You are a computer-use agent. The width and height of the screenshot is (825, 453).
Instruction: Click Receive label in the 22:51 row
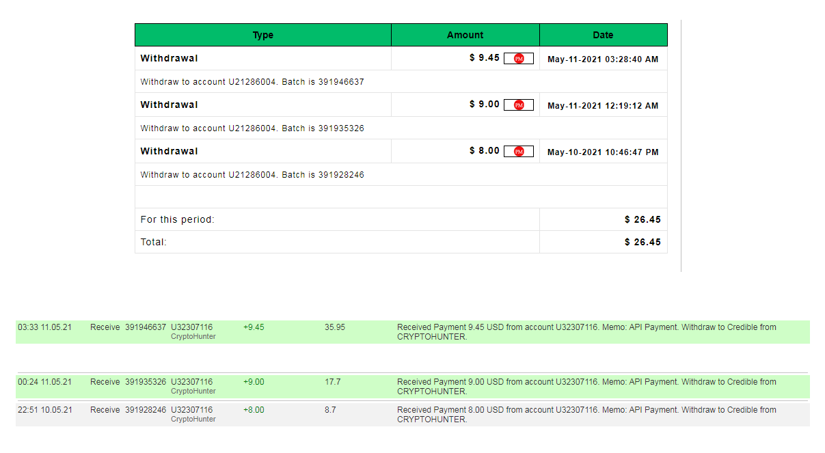[105, 410]
